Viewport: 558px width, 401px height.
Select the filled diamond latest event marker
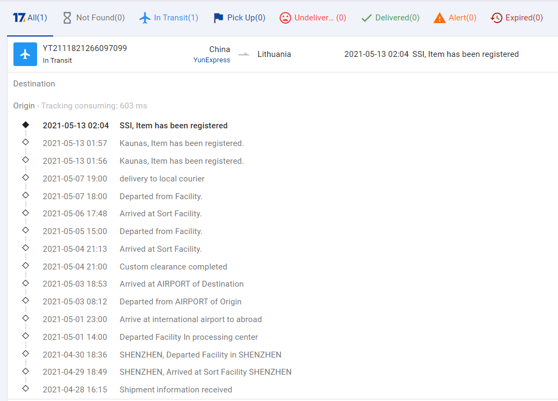[x=25, y=125]
